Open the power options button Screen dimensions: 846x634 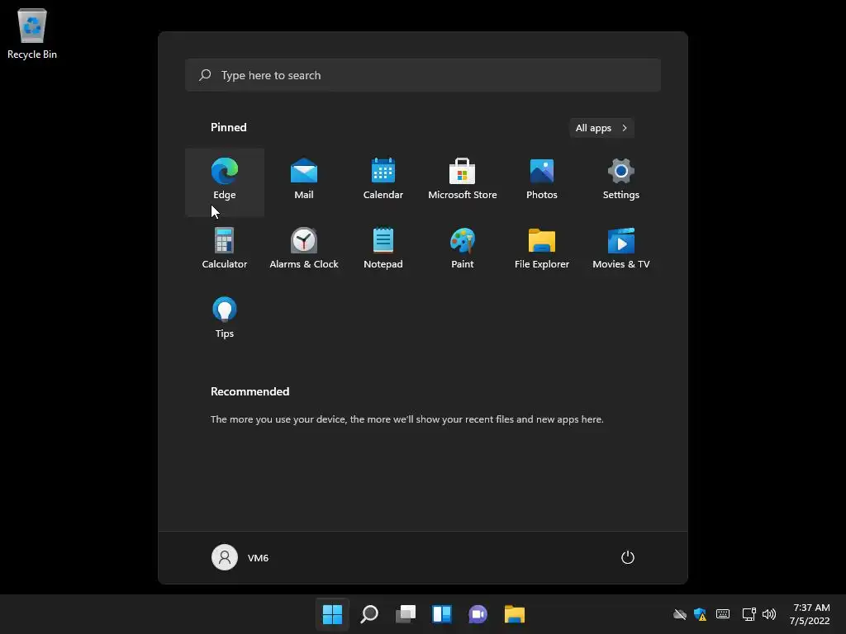628,557
